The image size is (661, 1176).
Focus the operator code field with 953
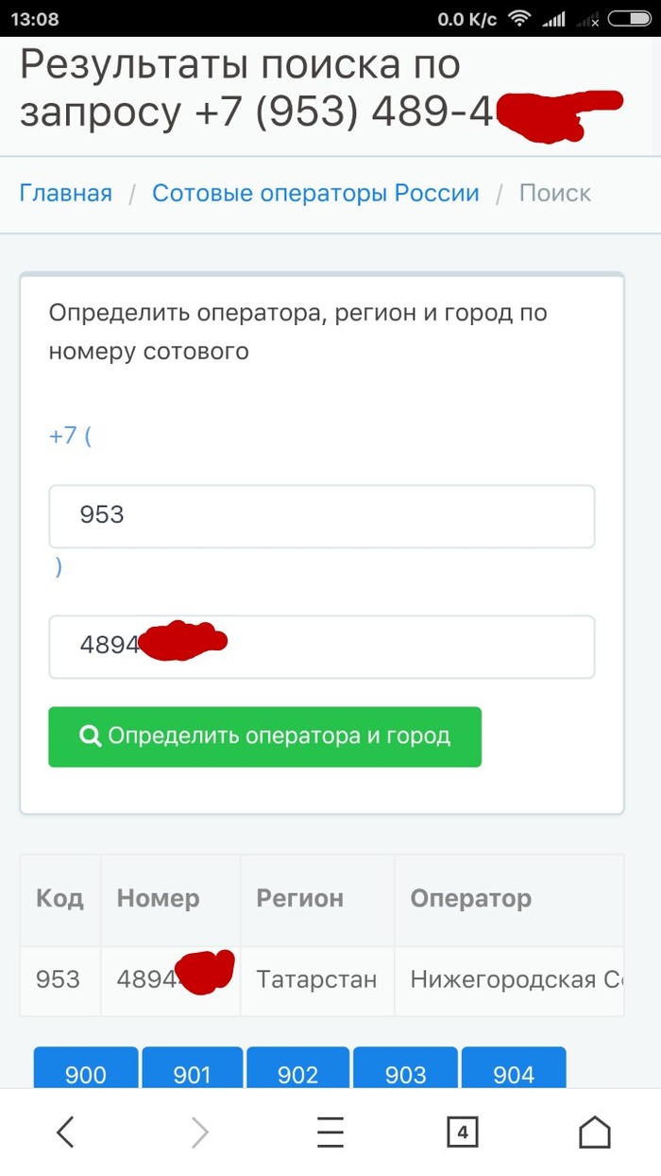tap(321, 516)
